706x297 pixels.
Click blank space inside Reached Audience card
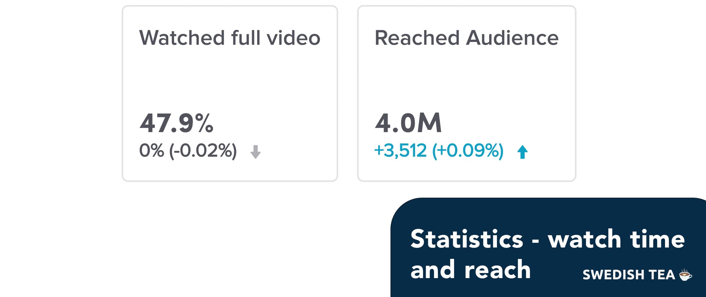(x=466, y=79)
